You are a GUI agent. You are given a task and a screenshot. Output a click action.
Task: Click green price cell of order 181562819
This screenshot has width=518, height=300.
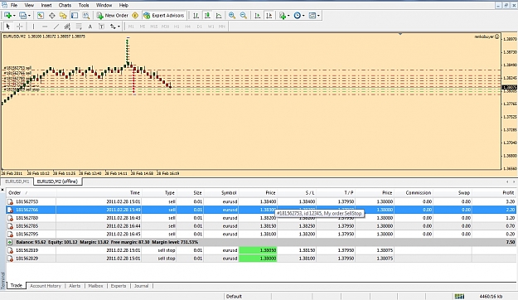pos(258,250)
